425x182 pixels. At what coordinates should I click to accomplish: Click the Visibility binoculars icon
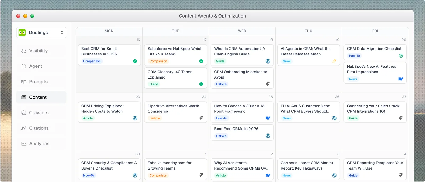[x=24, y=51]
